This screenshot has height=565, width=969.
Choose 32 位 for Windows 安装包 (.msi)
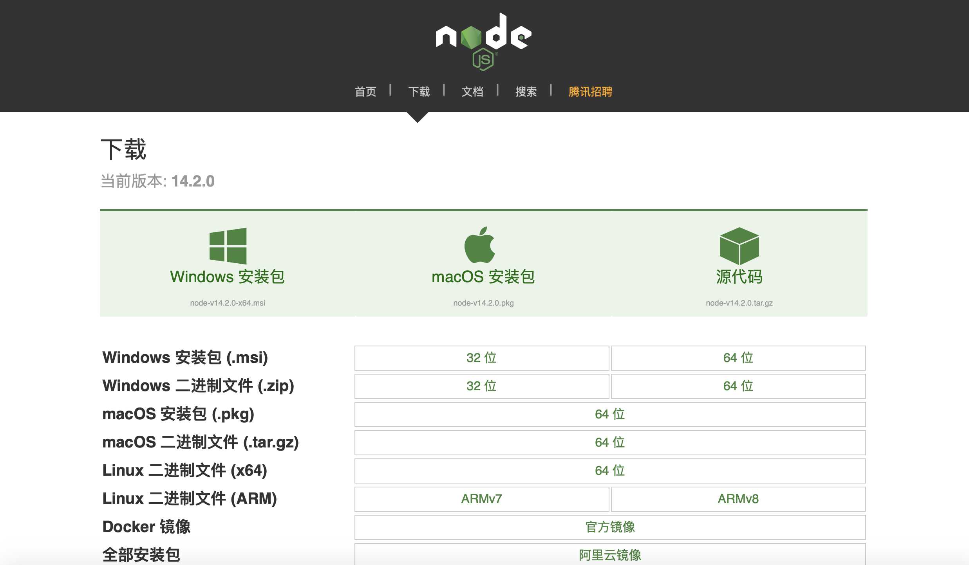pos(482,358)
